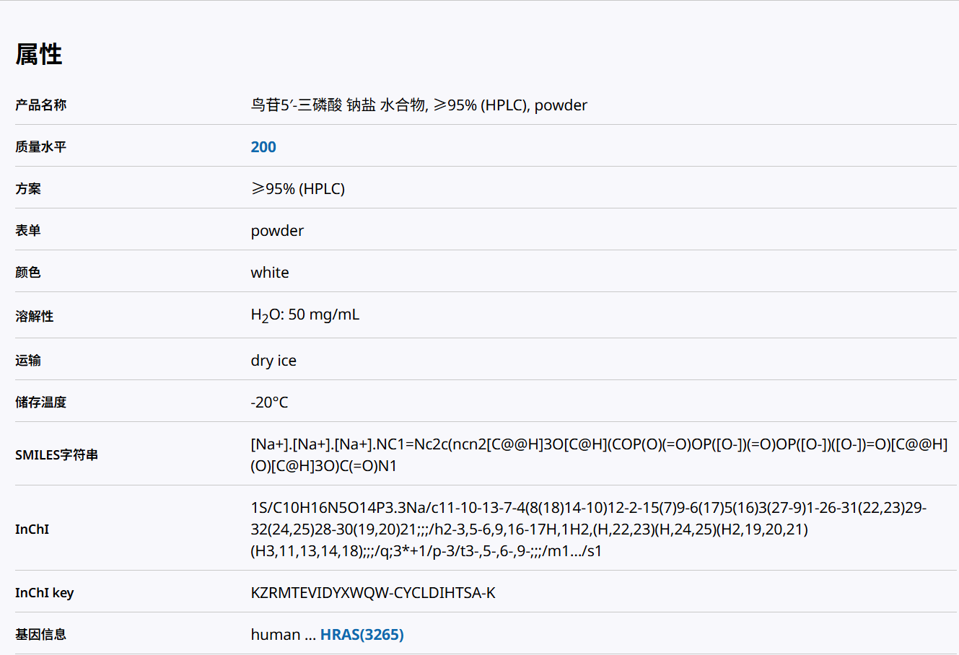Open the quality level 200 link
This screenshot has height=655, width=959.
click(x=263, y=147)
